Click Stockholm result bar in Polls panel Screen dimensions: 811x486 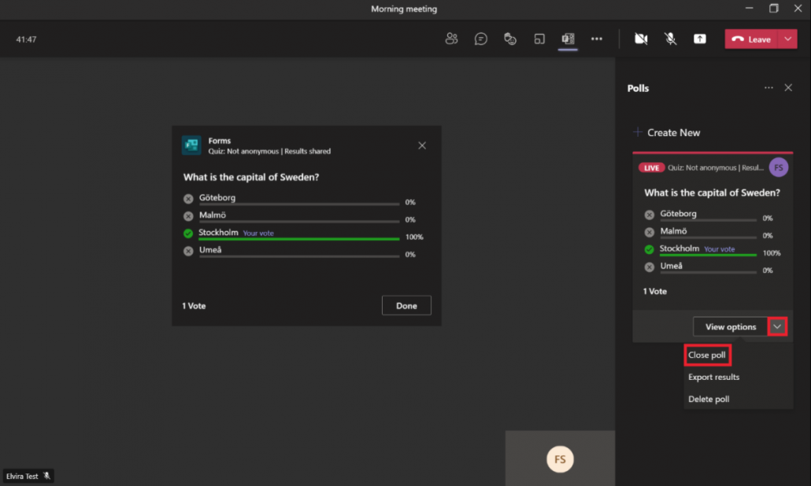(x=708, y=255)
